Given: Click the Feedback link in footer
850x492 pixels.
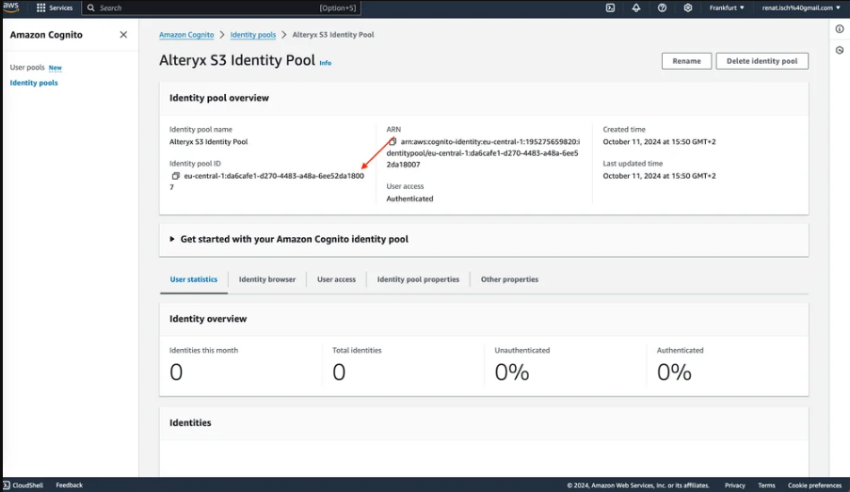Looking at the screenshot, I should (70, 485).
